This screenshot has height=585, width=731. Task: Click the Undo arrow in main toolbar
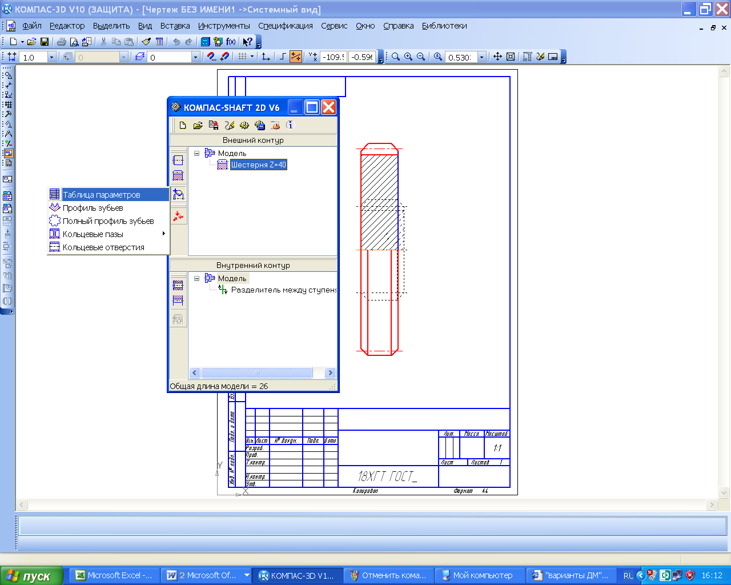(x=176, y=42)
